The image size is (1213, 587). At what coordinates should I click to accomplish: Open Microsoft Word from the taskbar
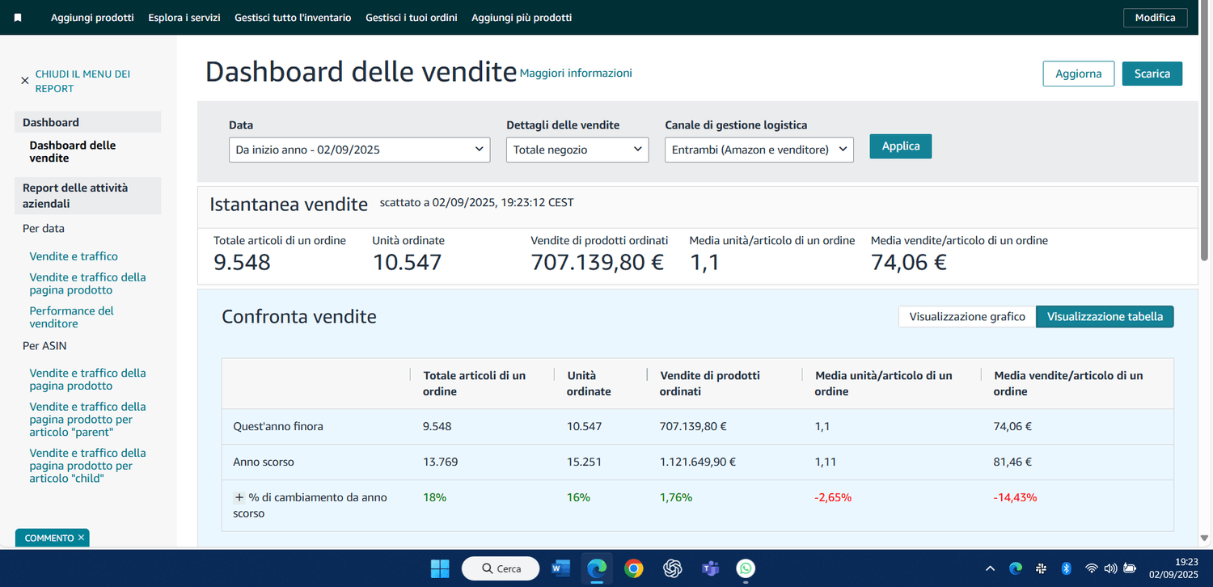point(560,568)
